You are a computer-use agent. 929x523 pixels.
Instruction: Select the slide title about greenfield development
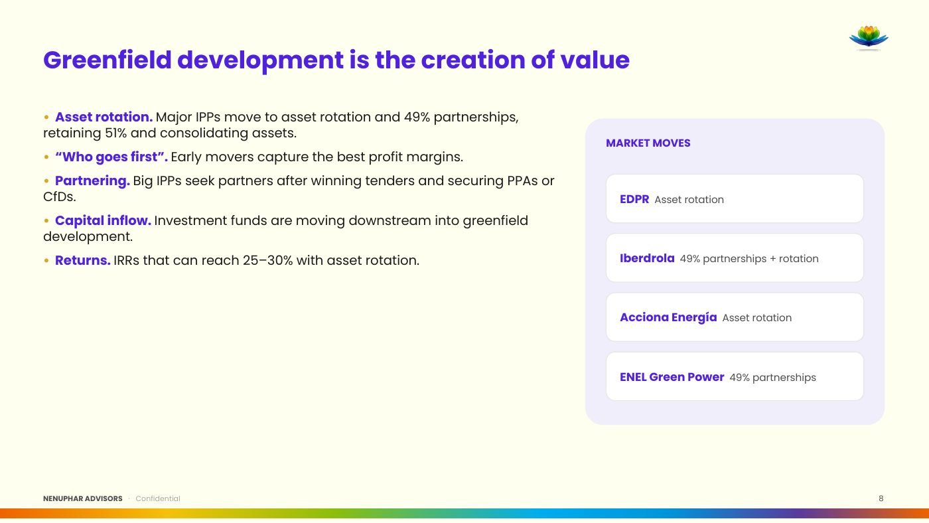coord(336,60)
